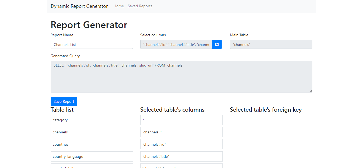Click the Main Table field
The image size is (363, 168).
pos(271,44)
